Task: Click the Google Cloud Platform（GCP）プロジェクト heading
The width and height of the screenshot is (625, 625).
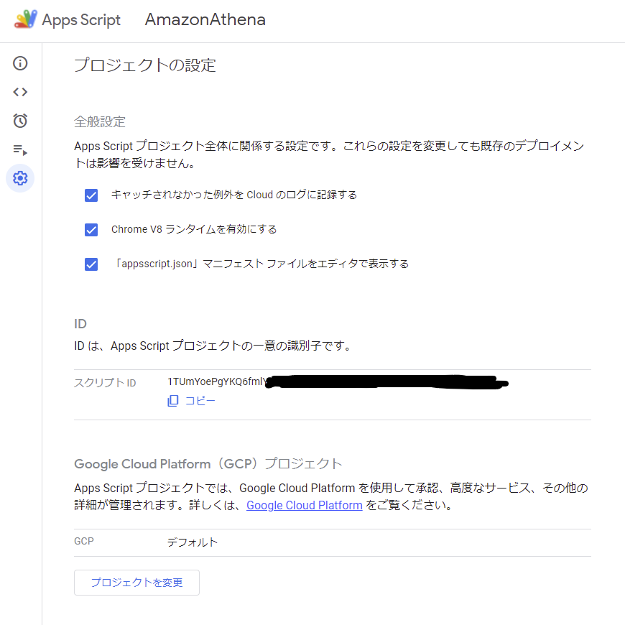Action: [208, 463]
